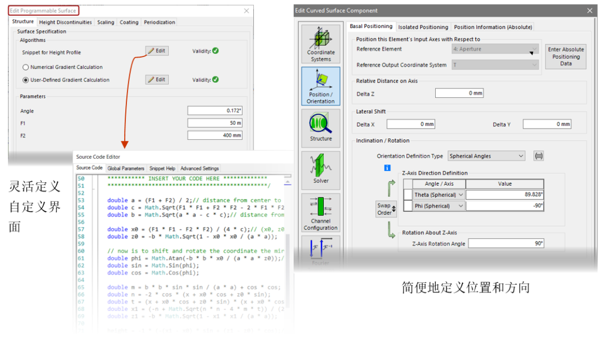Toggle the checkbox beside Phi (Spherical) row
This screenshot has height=340, width=604.
408,206
